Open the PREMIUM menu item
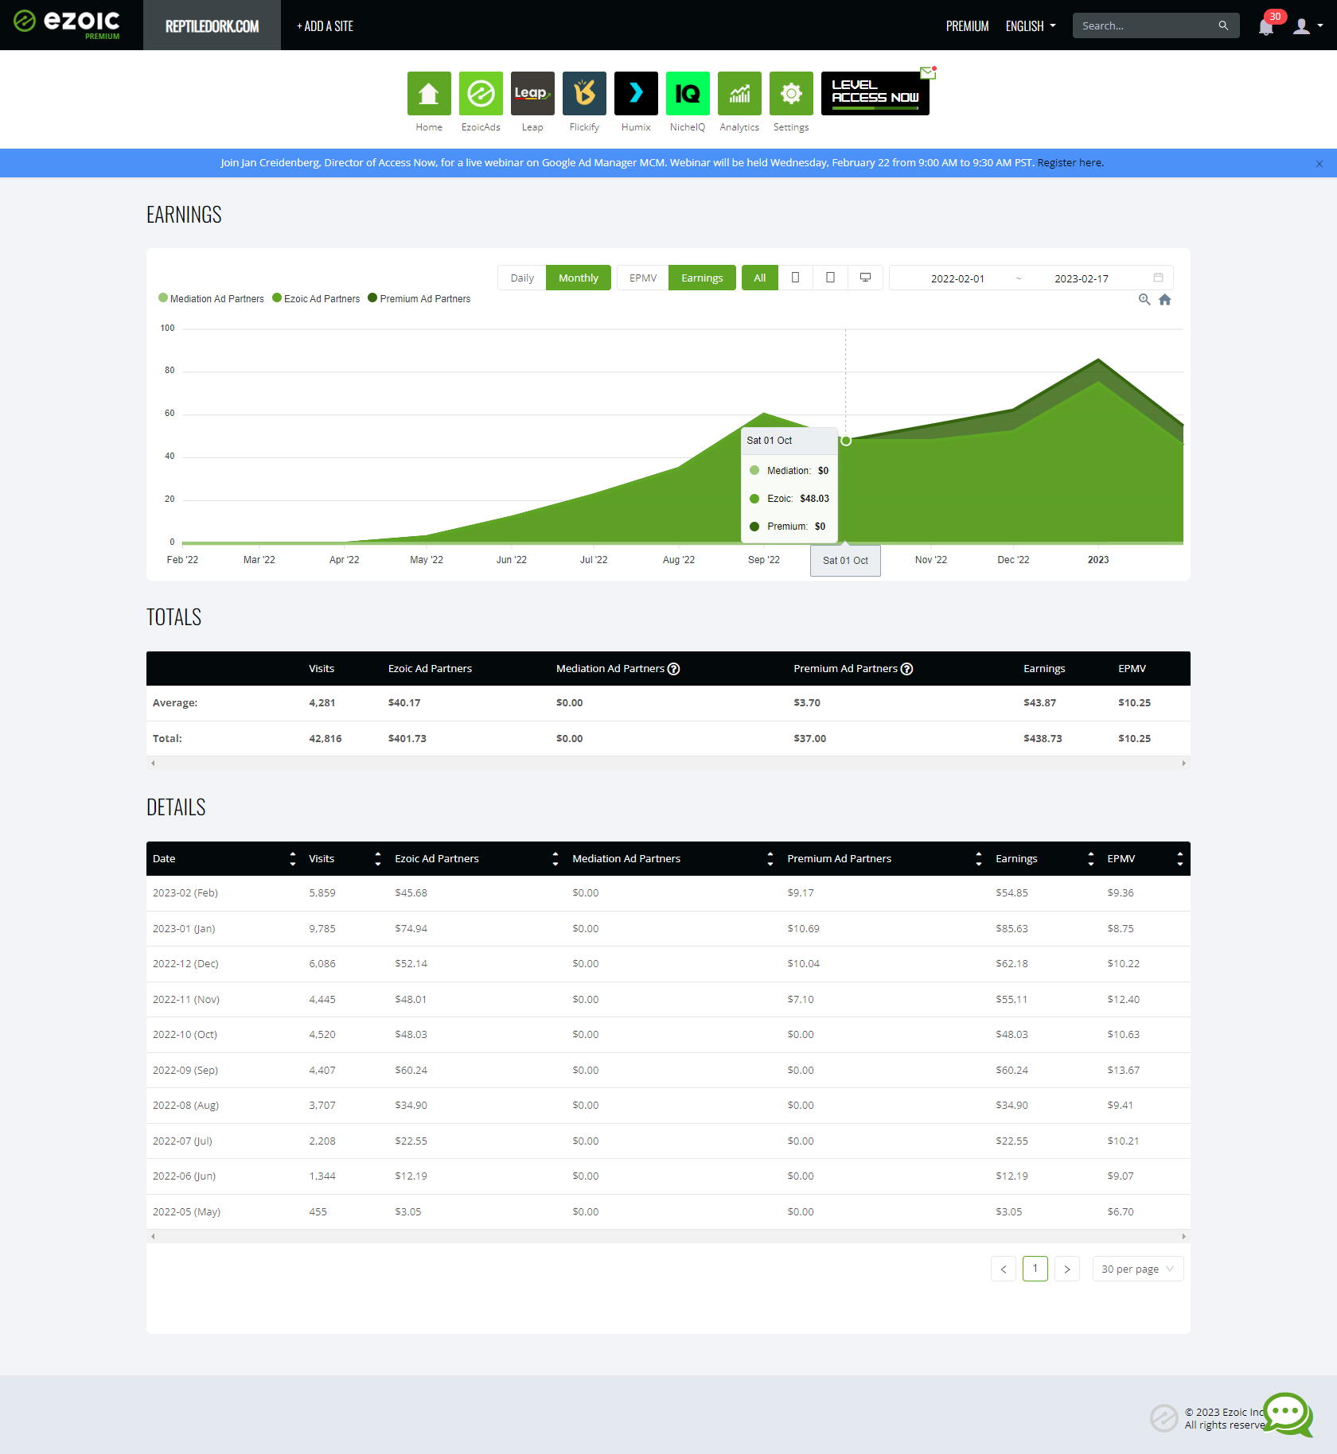 (x=967, y=26)
